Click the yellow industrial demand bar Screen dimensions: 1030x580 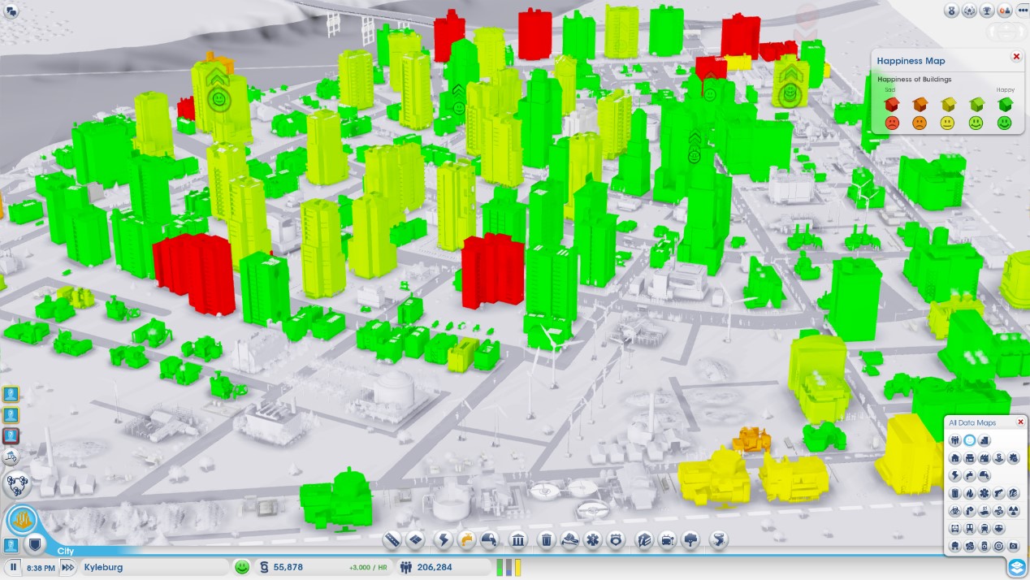[517, 567]
